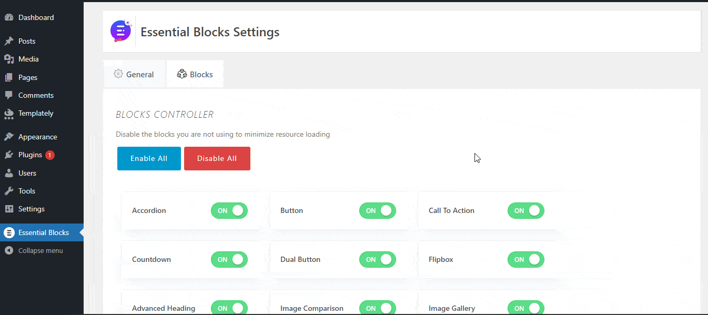Click the gear icon on General tab
Viewport: 708px width, 315px height.
coord(118,74)
